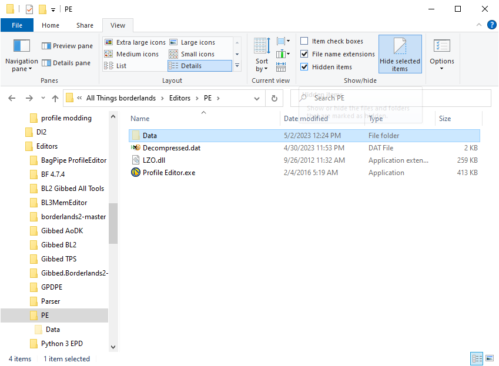Select the BL3MemEditor folder

point(64,203)
